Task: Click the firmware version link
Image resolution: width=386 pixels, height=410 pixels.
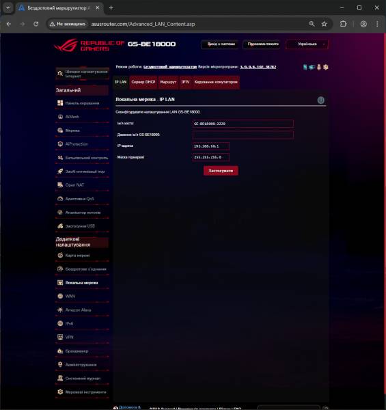Action: point(258,67)
